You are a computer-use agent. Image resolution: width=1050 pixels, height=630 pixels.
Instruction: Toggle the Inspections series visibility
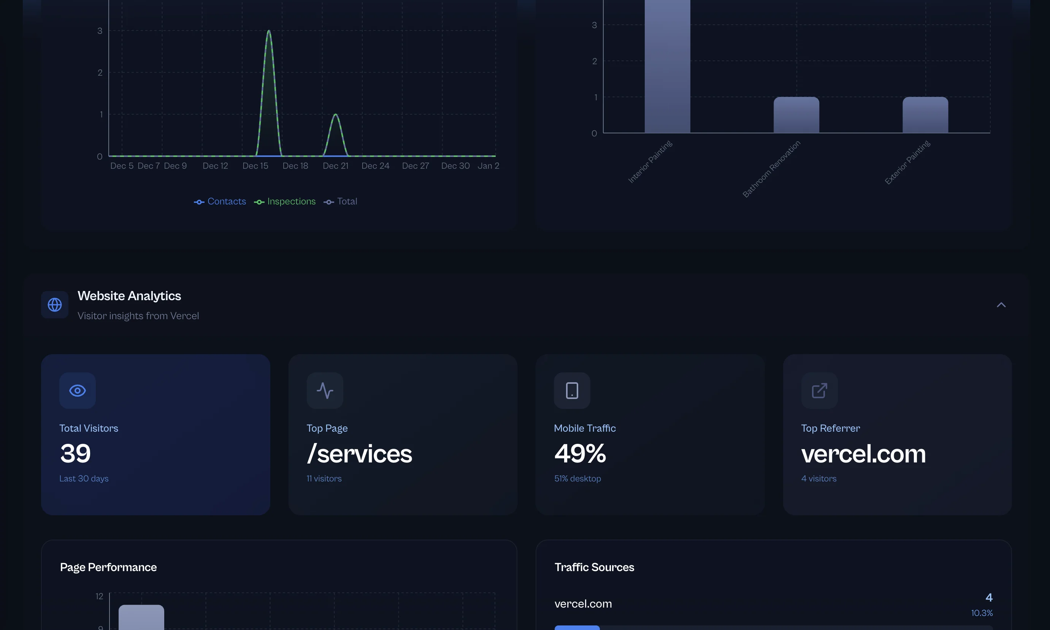(291, 201)
